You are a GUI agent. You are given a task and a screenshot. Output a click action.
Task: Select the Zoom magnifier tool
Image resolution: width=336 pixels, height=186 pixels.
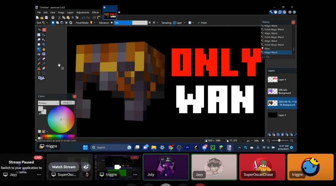point(44,44)
